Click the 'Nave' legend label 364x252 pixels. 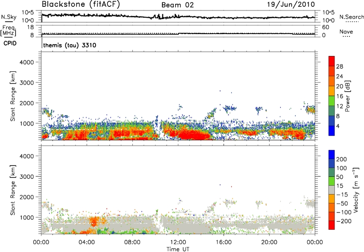[x=346, y=31]
